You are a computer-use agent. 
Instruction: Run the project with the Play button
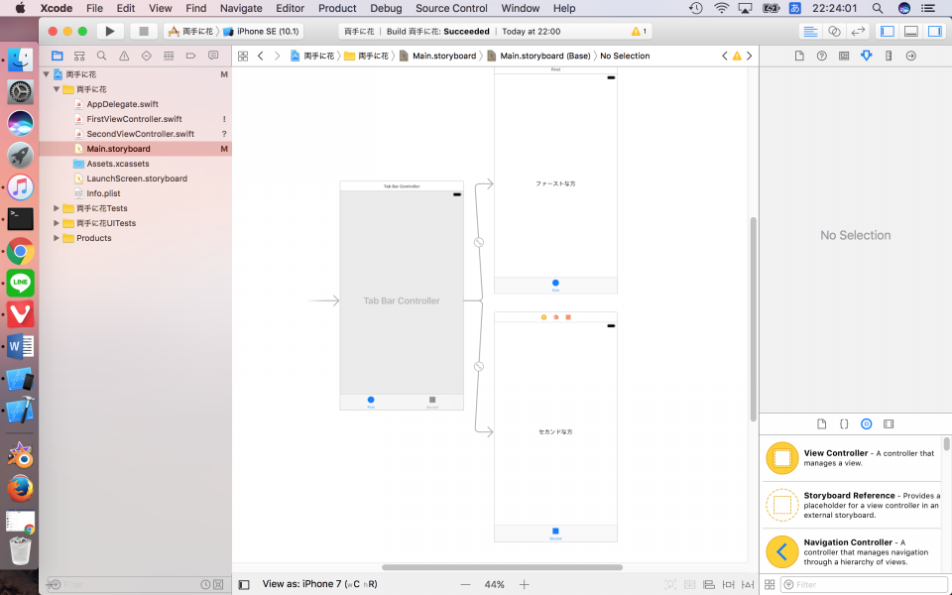pos(110,31)
